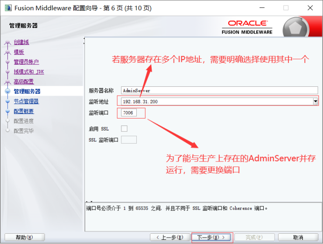Click the 节点管理器 step bullet icon

pos(7,101)
